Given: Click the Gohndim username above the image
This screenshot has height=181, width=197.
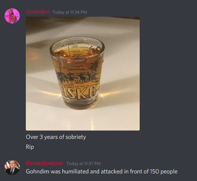Looking at the screenshot, I should pos(38,12).
